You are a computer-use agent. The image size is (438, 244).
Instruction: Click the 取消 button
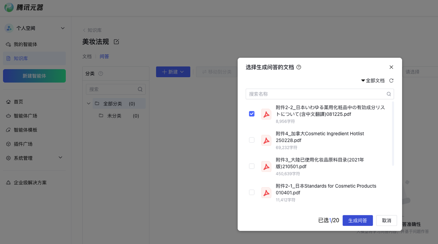pos(386,220)
